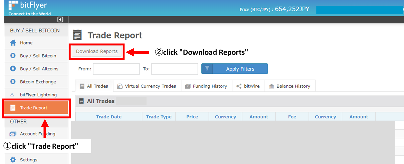This screenshot has height=164, width=404.
Task: Click the Virtual Currency Trades coins icon
Action: click(120, 86)
